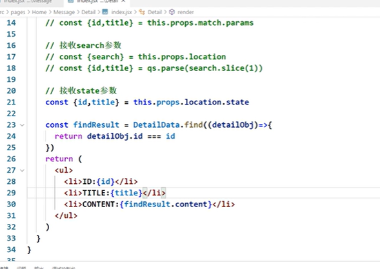
Task: Click line number 34 in the gutter
Action: click(x=11, y=250)
